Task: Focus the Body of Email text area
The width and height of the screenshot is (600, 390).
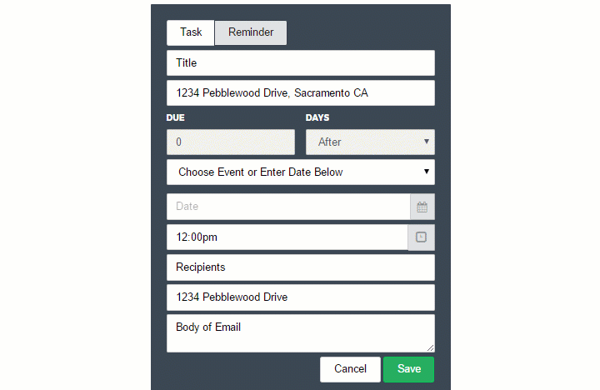Action: tap(300, 333)
